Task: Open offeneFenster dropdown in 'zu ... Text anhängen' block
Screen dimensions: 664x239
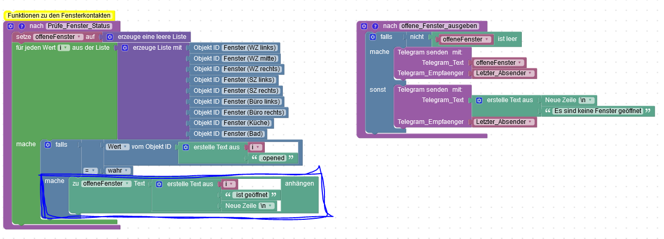Action: [x=106, y=184]
